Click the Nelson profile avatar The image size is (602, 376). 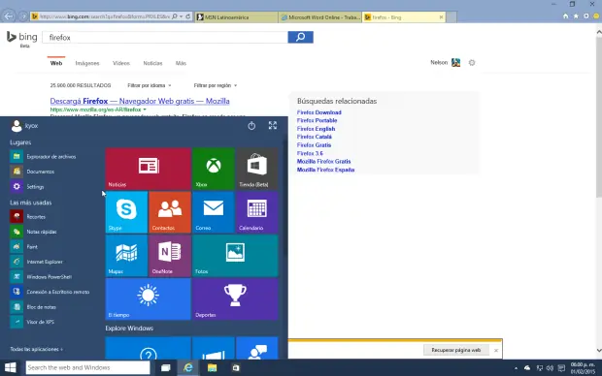(x=455, y=62)
